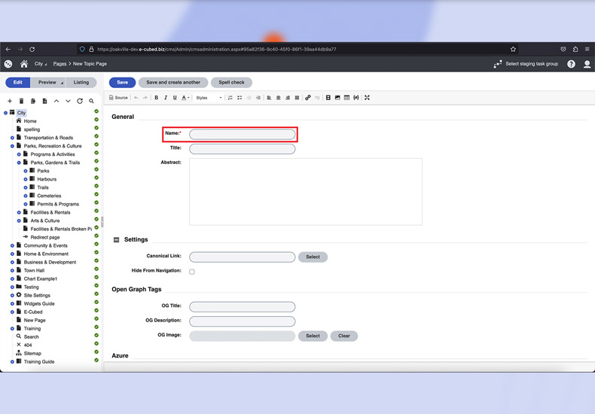Image resolution: width=595 pixels, height=414 pixels.
Task: Refresh the page tree
Action: coord(80,101)
